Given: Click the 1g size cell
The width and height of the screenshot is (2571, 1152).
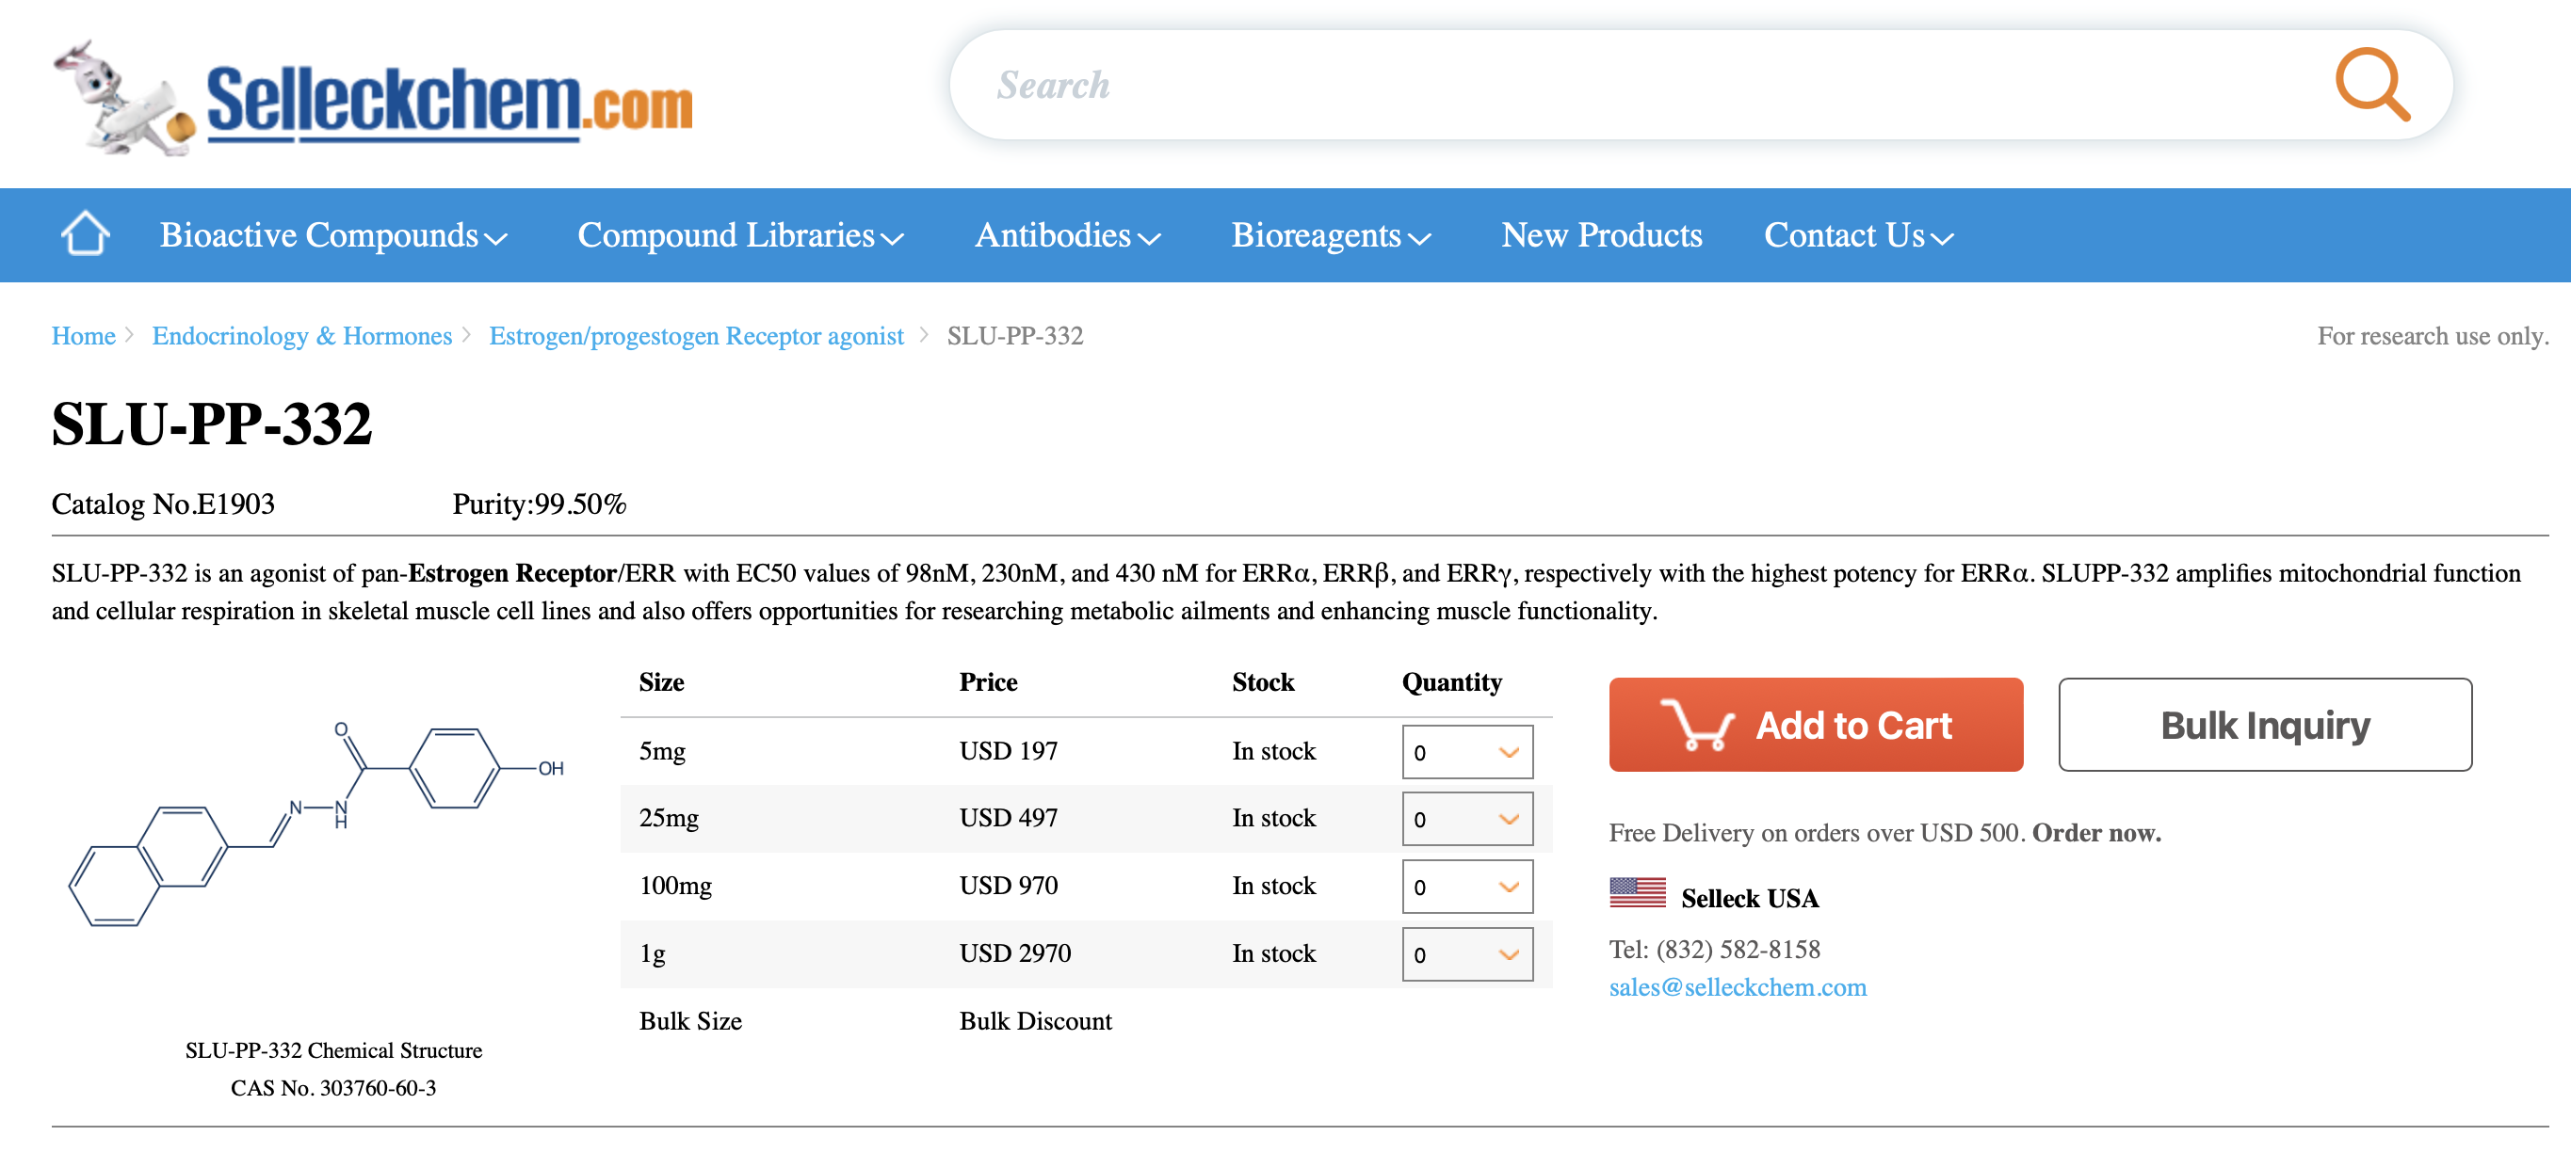Looking at the screenshot, I should coord(652,952).
